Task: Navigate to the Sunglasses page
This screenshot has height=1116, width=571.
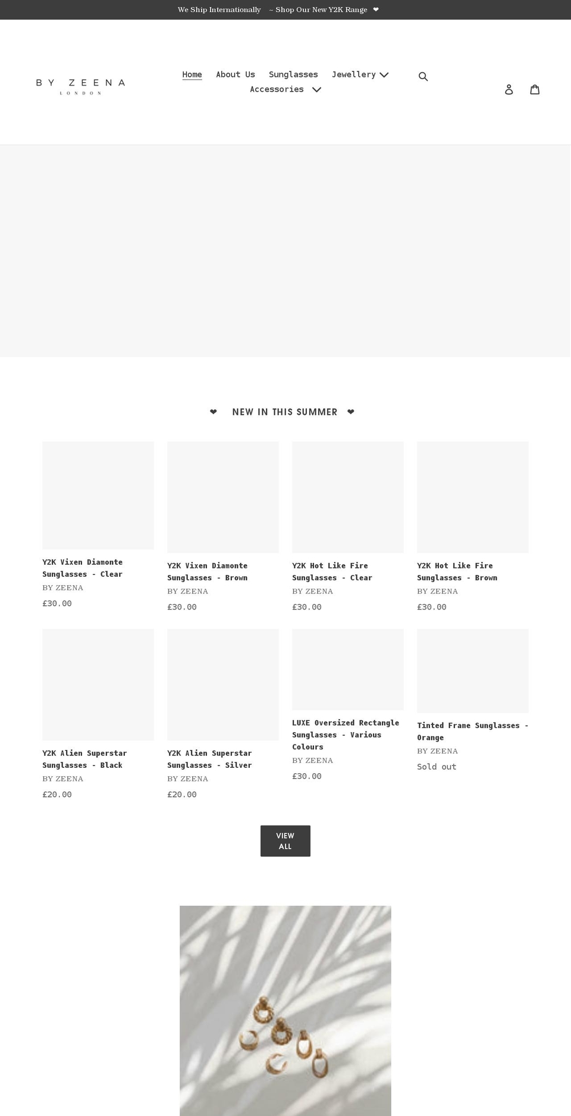Action: point(293,74)
